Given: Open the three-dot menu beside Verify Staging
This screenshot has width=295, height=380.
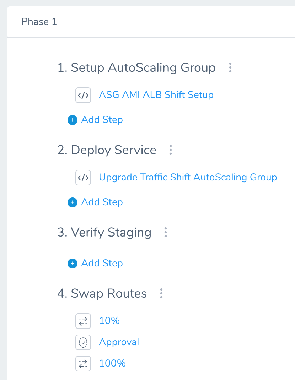Looking at the screenshot, I should [166, 232].
